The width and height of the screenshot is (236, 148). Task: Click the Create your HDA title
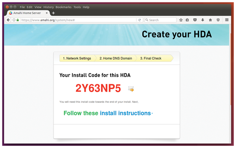click(x=177, y=35)
